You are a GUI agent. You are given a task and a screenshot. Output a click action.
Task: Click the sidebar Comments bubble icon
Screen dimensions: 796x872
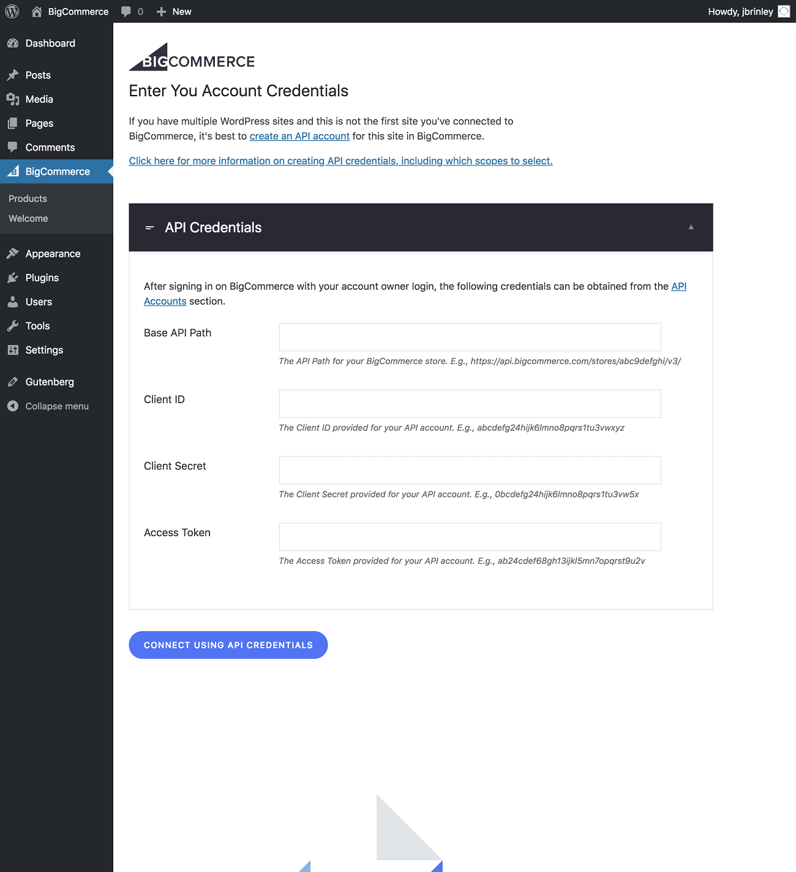click(13, 147)
